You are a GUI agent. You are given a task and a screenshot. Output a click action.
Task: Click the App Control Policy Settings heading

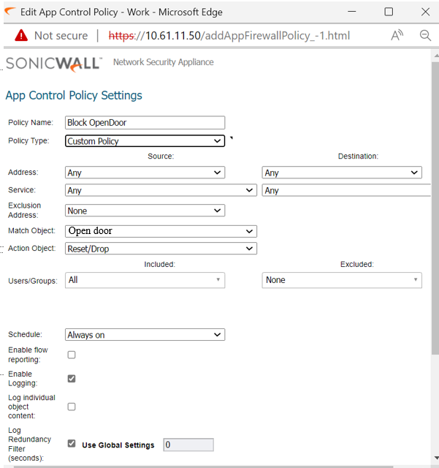pyautogui.click(x=74, y=96)
